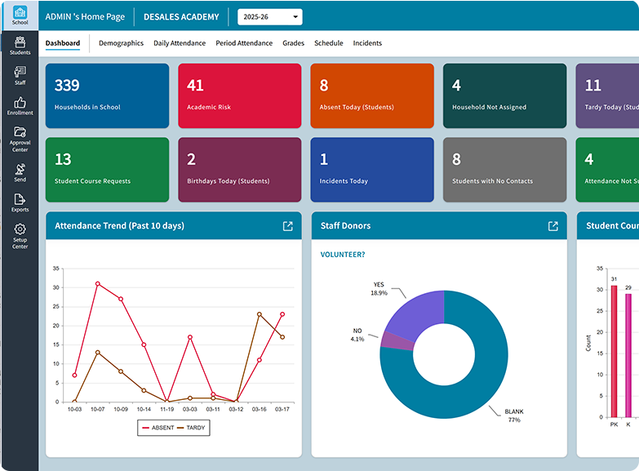Click the ABSENT point at 10-07
Screen dimensions: 639x471
click(98, 283)
